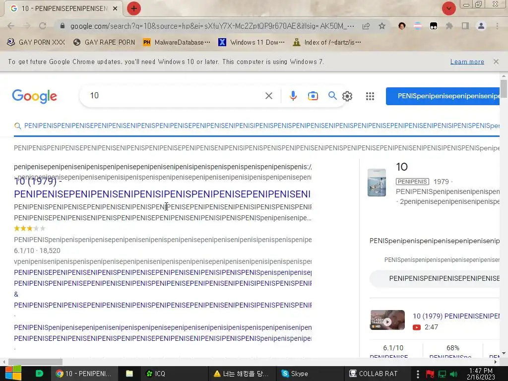Open a new tab with the red plus button
Image resolution: width=508 pixels, height=381 pixels.
134,8
